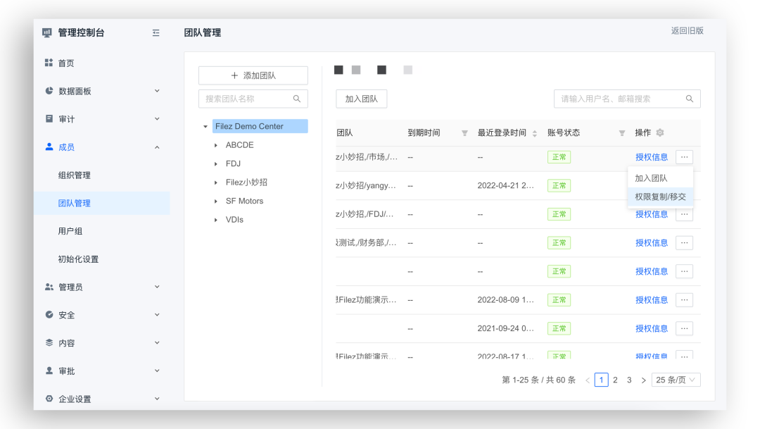Select Filez Demo Center in the tree
Image resolution: width=760 pixels, height=429 pixels.
click(260, 126)
